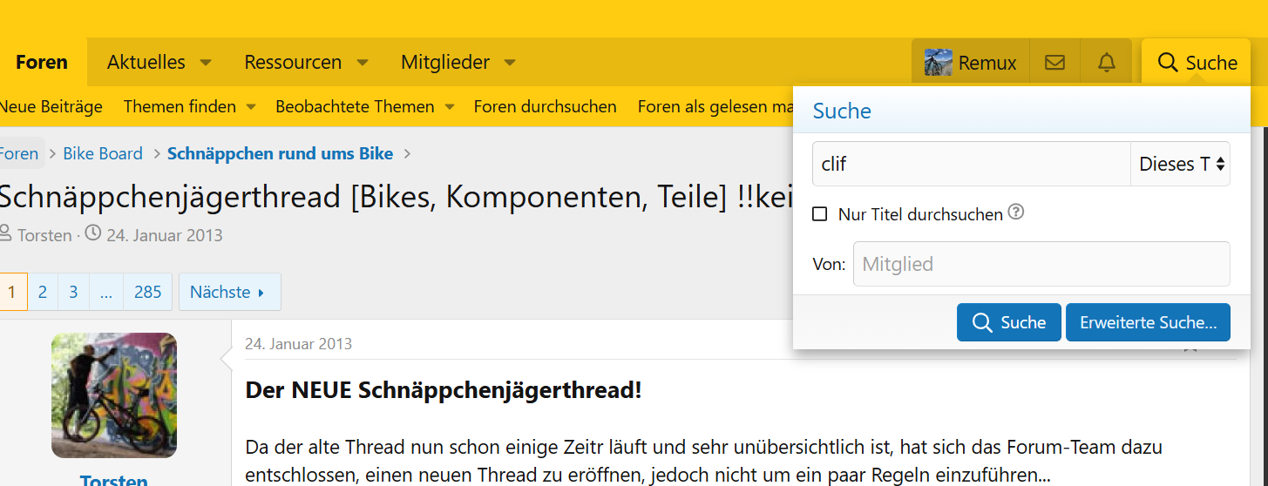This screenshot has width=1268, height=486.
Task: Expand the Mitglieder menu arrow
Action: tap(510, 63)
